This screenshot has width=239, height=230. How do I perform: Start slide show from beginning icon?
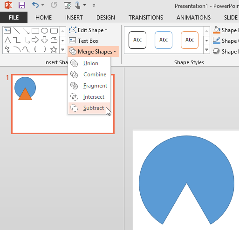click(68, 5)
